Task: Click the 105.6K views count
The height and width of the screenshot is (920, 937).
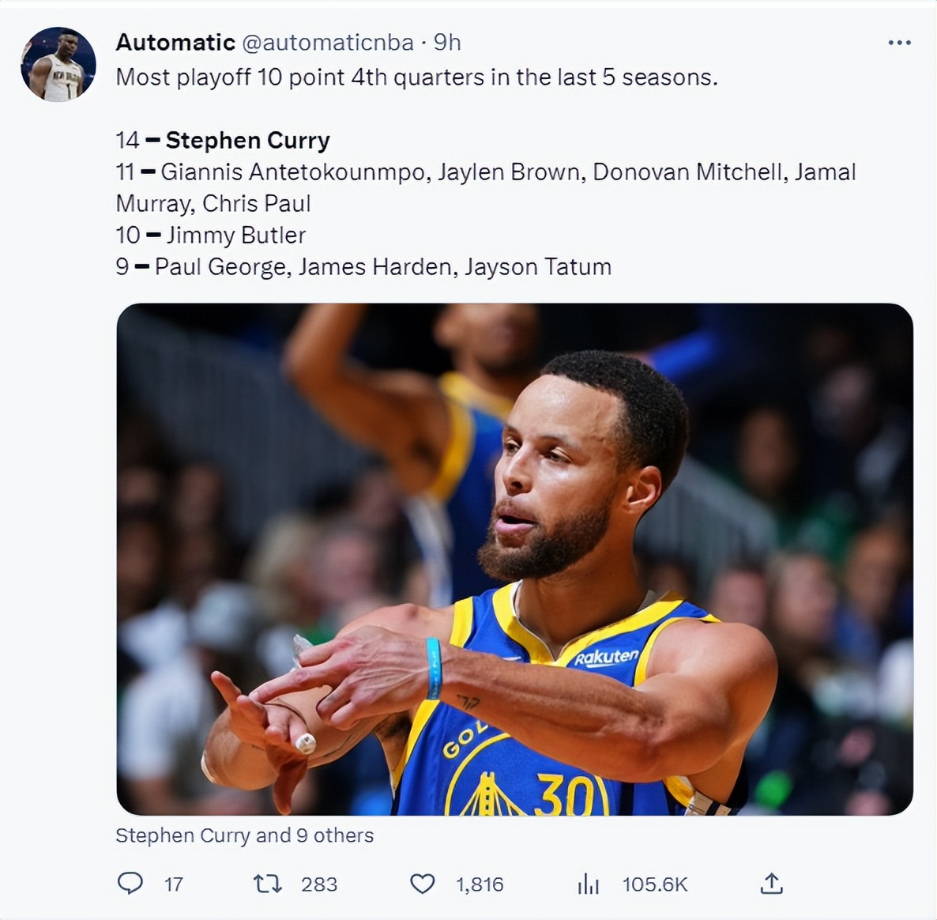Action: [655, 884]
